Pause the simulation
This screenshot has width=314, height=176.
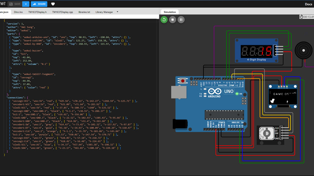181,19
